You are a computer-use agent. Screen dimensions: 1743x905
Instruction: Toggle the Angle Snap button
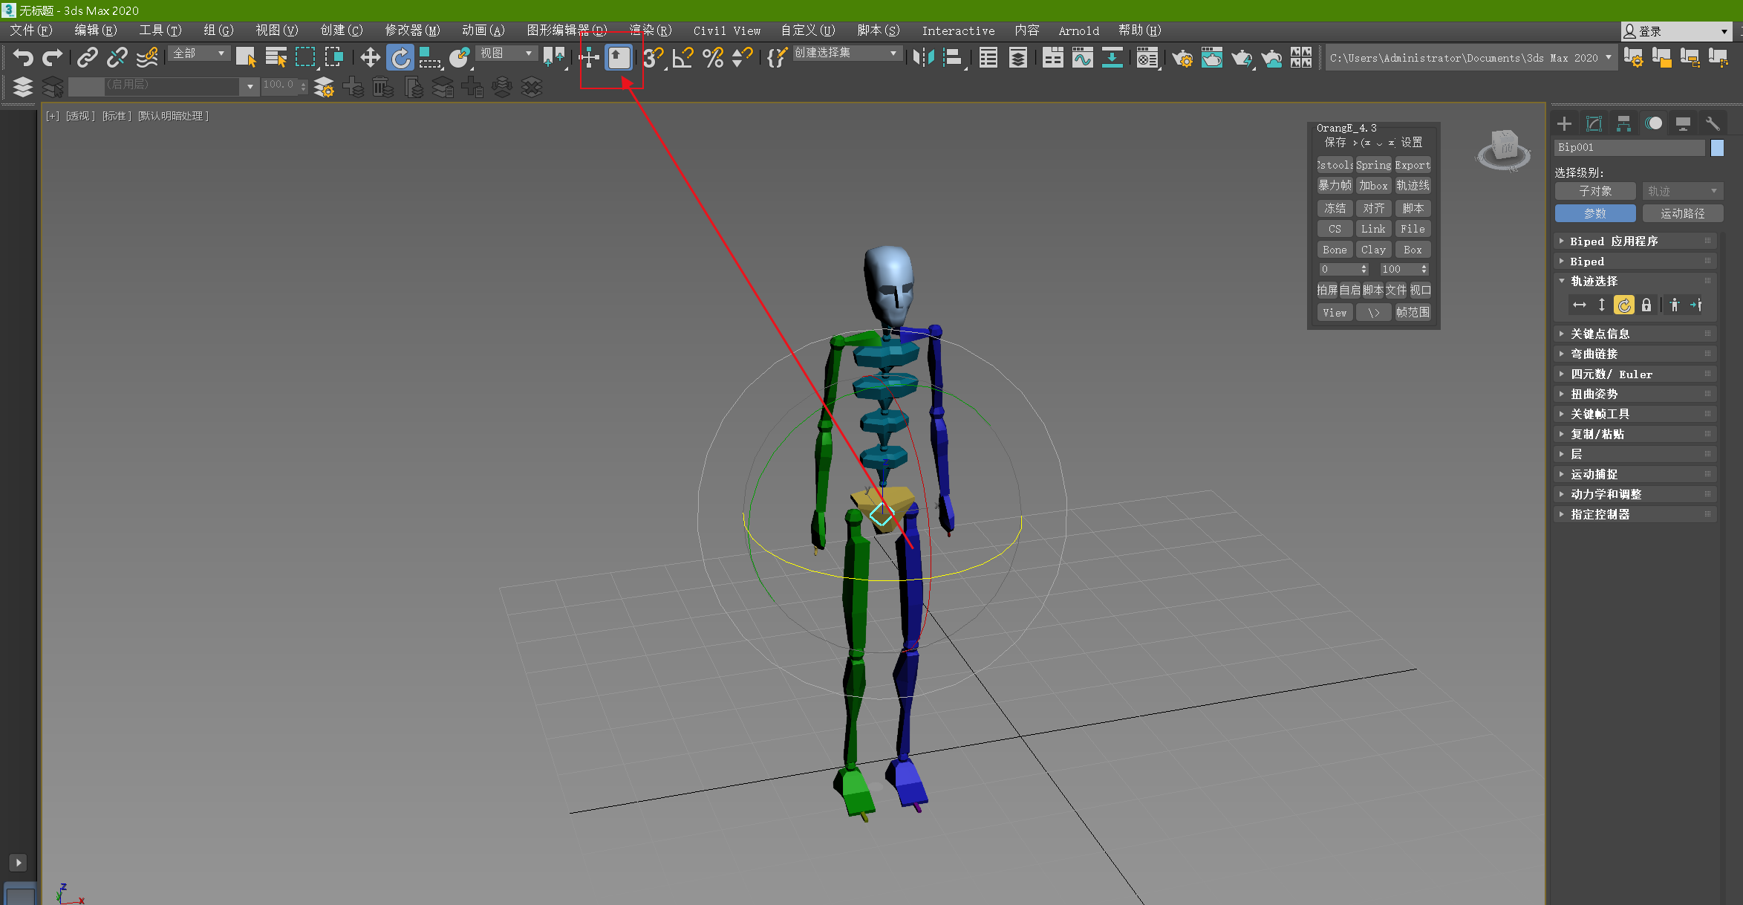pyautogui.click(x=683, y=57)
